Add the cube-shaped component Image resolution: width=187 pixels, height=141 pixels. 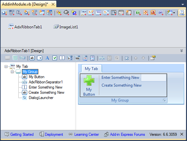[66, 13]
